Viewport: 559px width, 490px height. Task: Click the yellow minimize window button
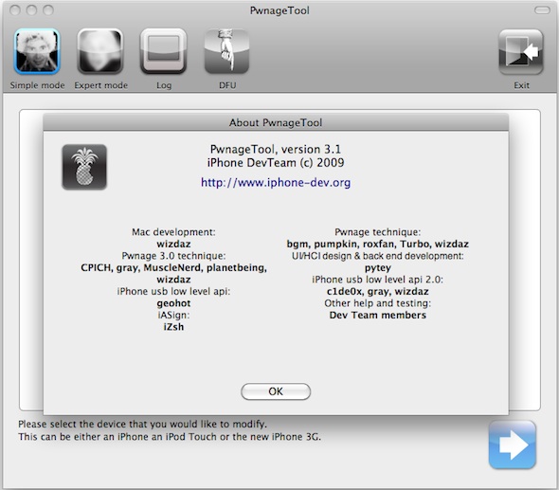31,10
